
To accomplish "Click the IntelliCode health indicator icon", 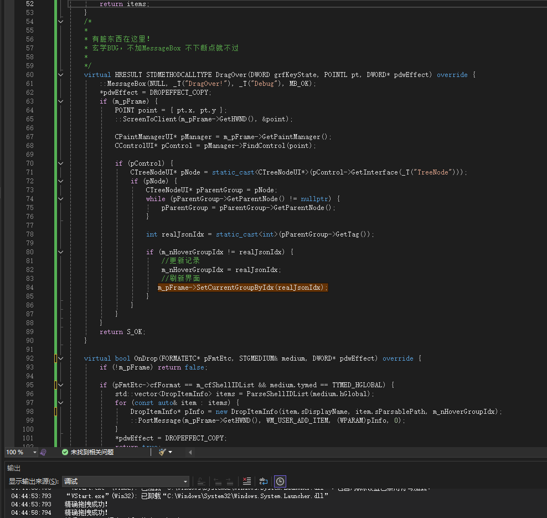I will [43, 453].
